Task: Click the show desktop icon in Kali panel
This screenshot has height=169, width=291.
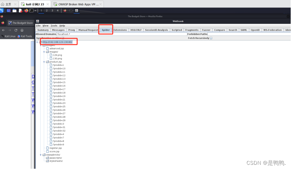Action: click(8, 11)
